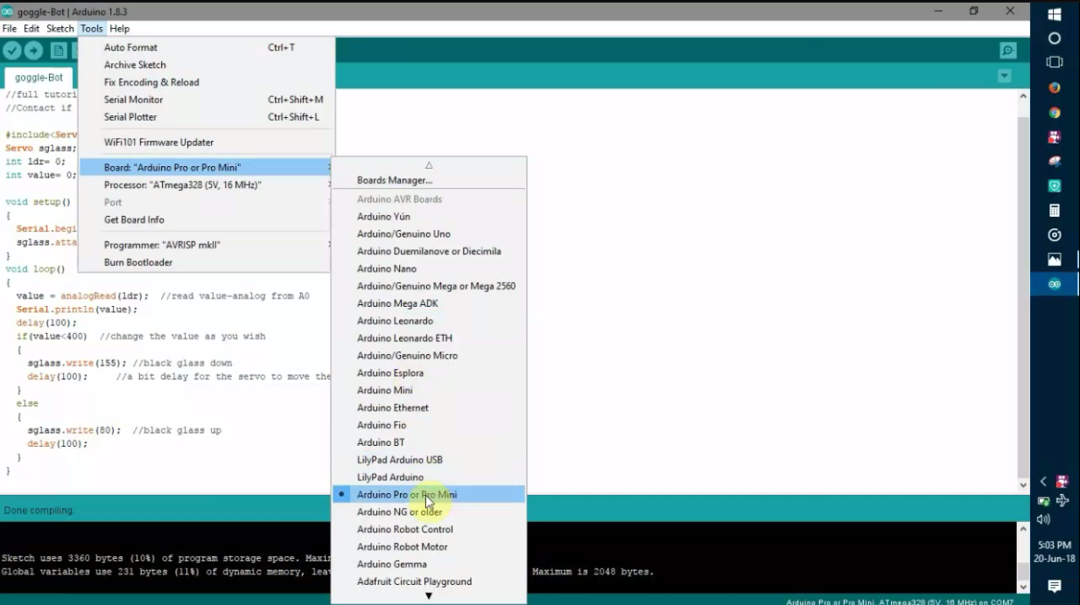Open volume speaker tray icon
Viewport: 1080px width, 605px height.
[x=1043, y=519]
